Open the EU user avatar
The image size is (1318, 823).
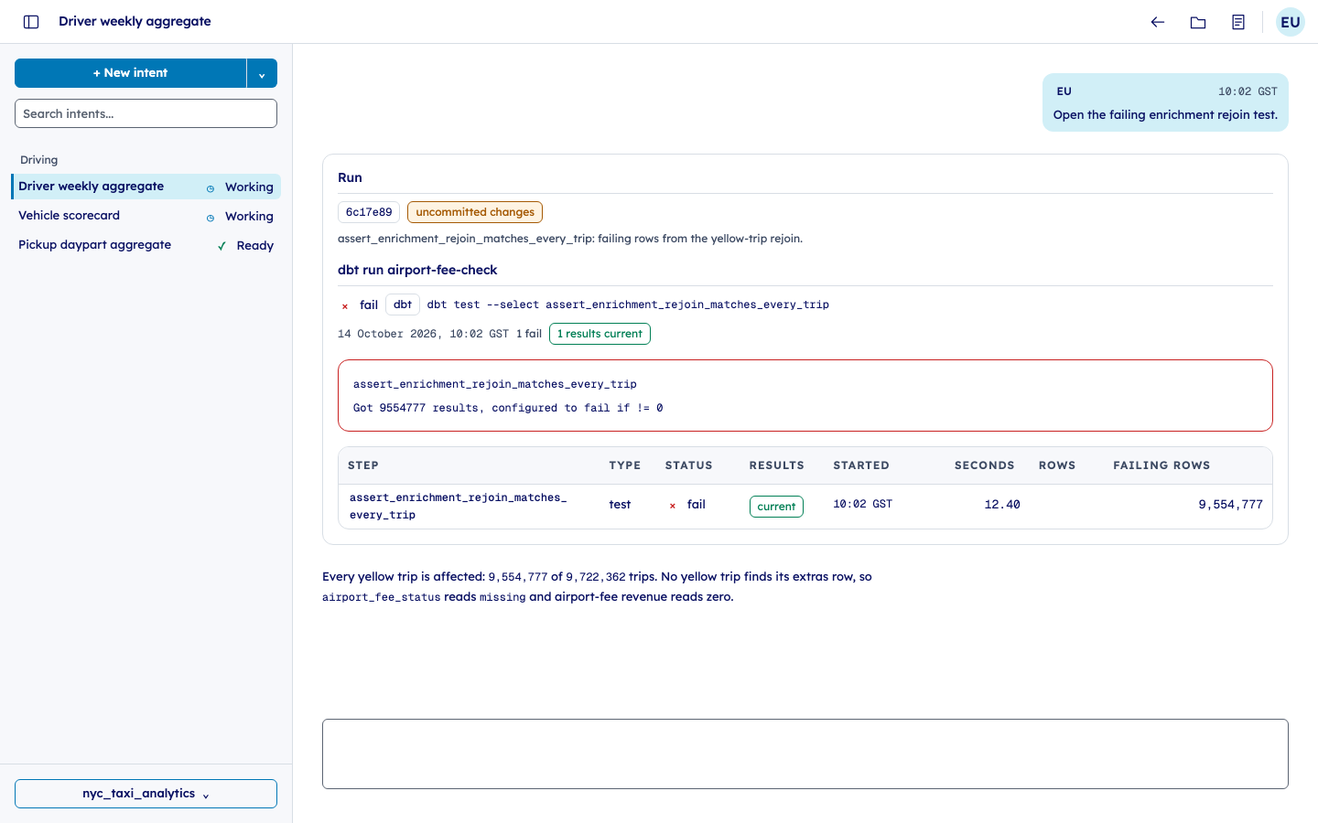pos(1291,22)
